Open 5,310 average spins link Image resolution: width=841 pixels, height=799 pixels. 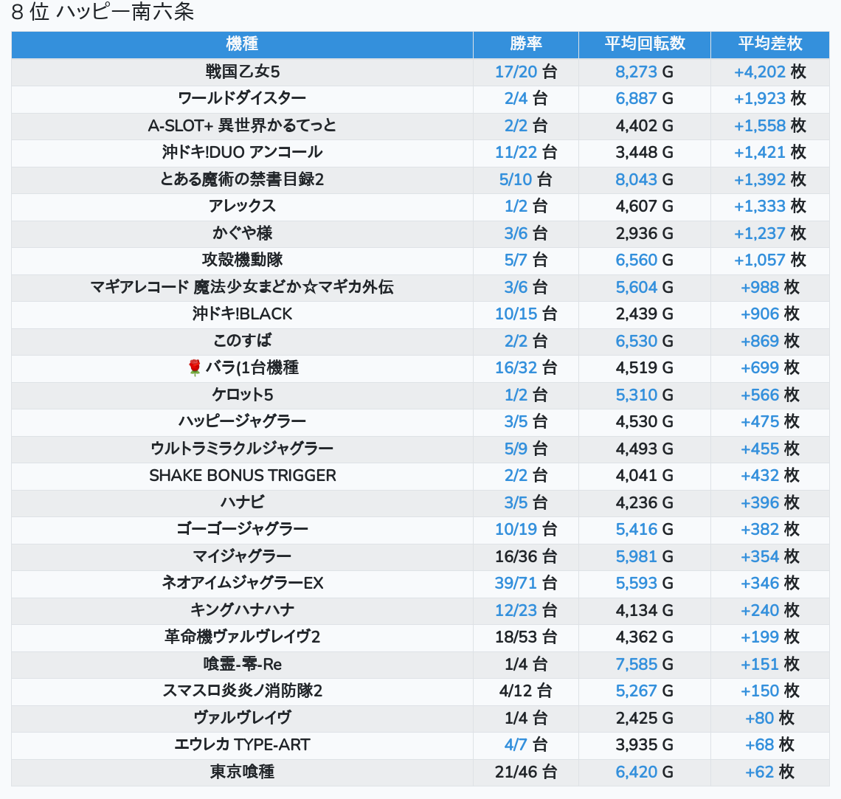[636, 395]
